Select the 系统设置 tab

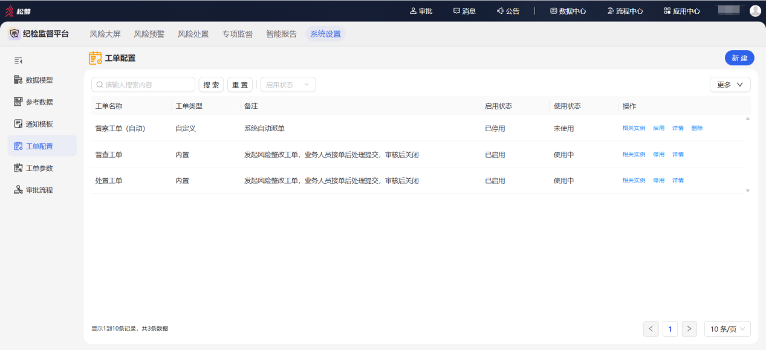[x=326, y=34]
